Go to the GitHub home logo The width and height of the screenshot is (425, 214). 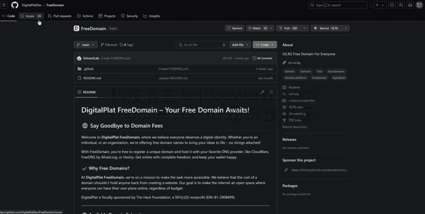[x=15, y=5]
